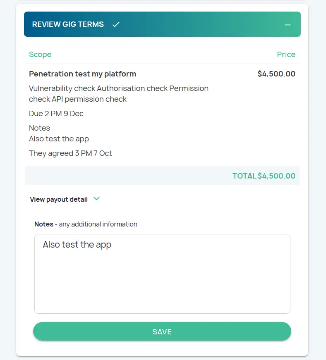The height and width of the screenshot is (360, 326).
Task: Click the Notes heading in scope details
Action: pyautogui.click(x=39, y=128)
